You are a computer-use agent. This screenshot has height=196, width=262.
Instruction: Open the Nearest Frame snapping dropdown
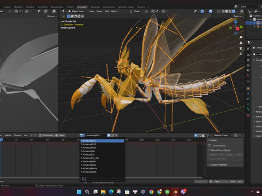click(x=223, y=136)
